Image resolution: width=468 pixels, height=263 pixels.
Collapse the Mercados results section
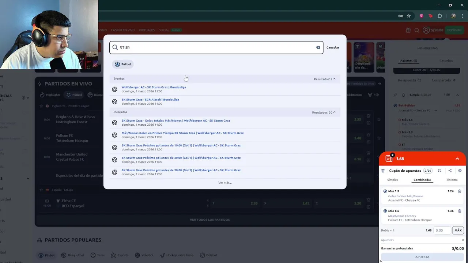click(334, 112)
